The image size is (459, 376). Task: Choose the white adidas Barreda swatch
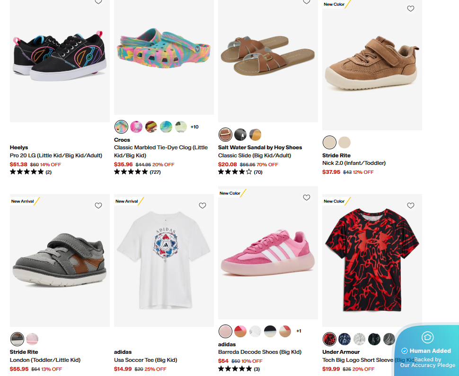[x=255, y=331]
